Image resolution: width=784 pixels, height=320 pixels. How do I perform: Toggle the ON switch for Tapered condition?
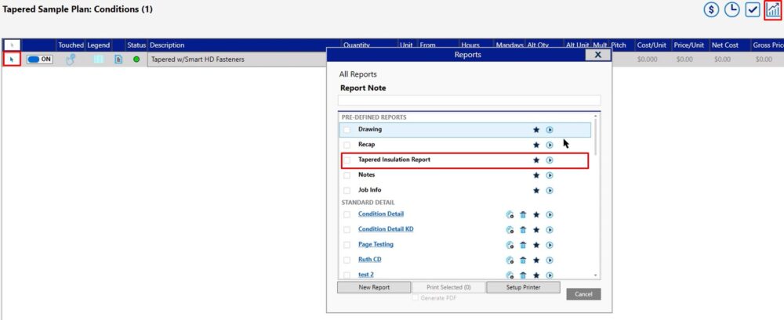(x=40, y=59)
